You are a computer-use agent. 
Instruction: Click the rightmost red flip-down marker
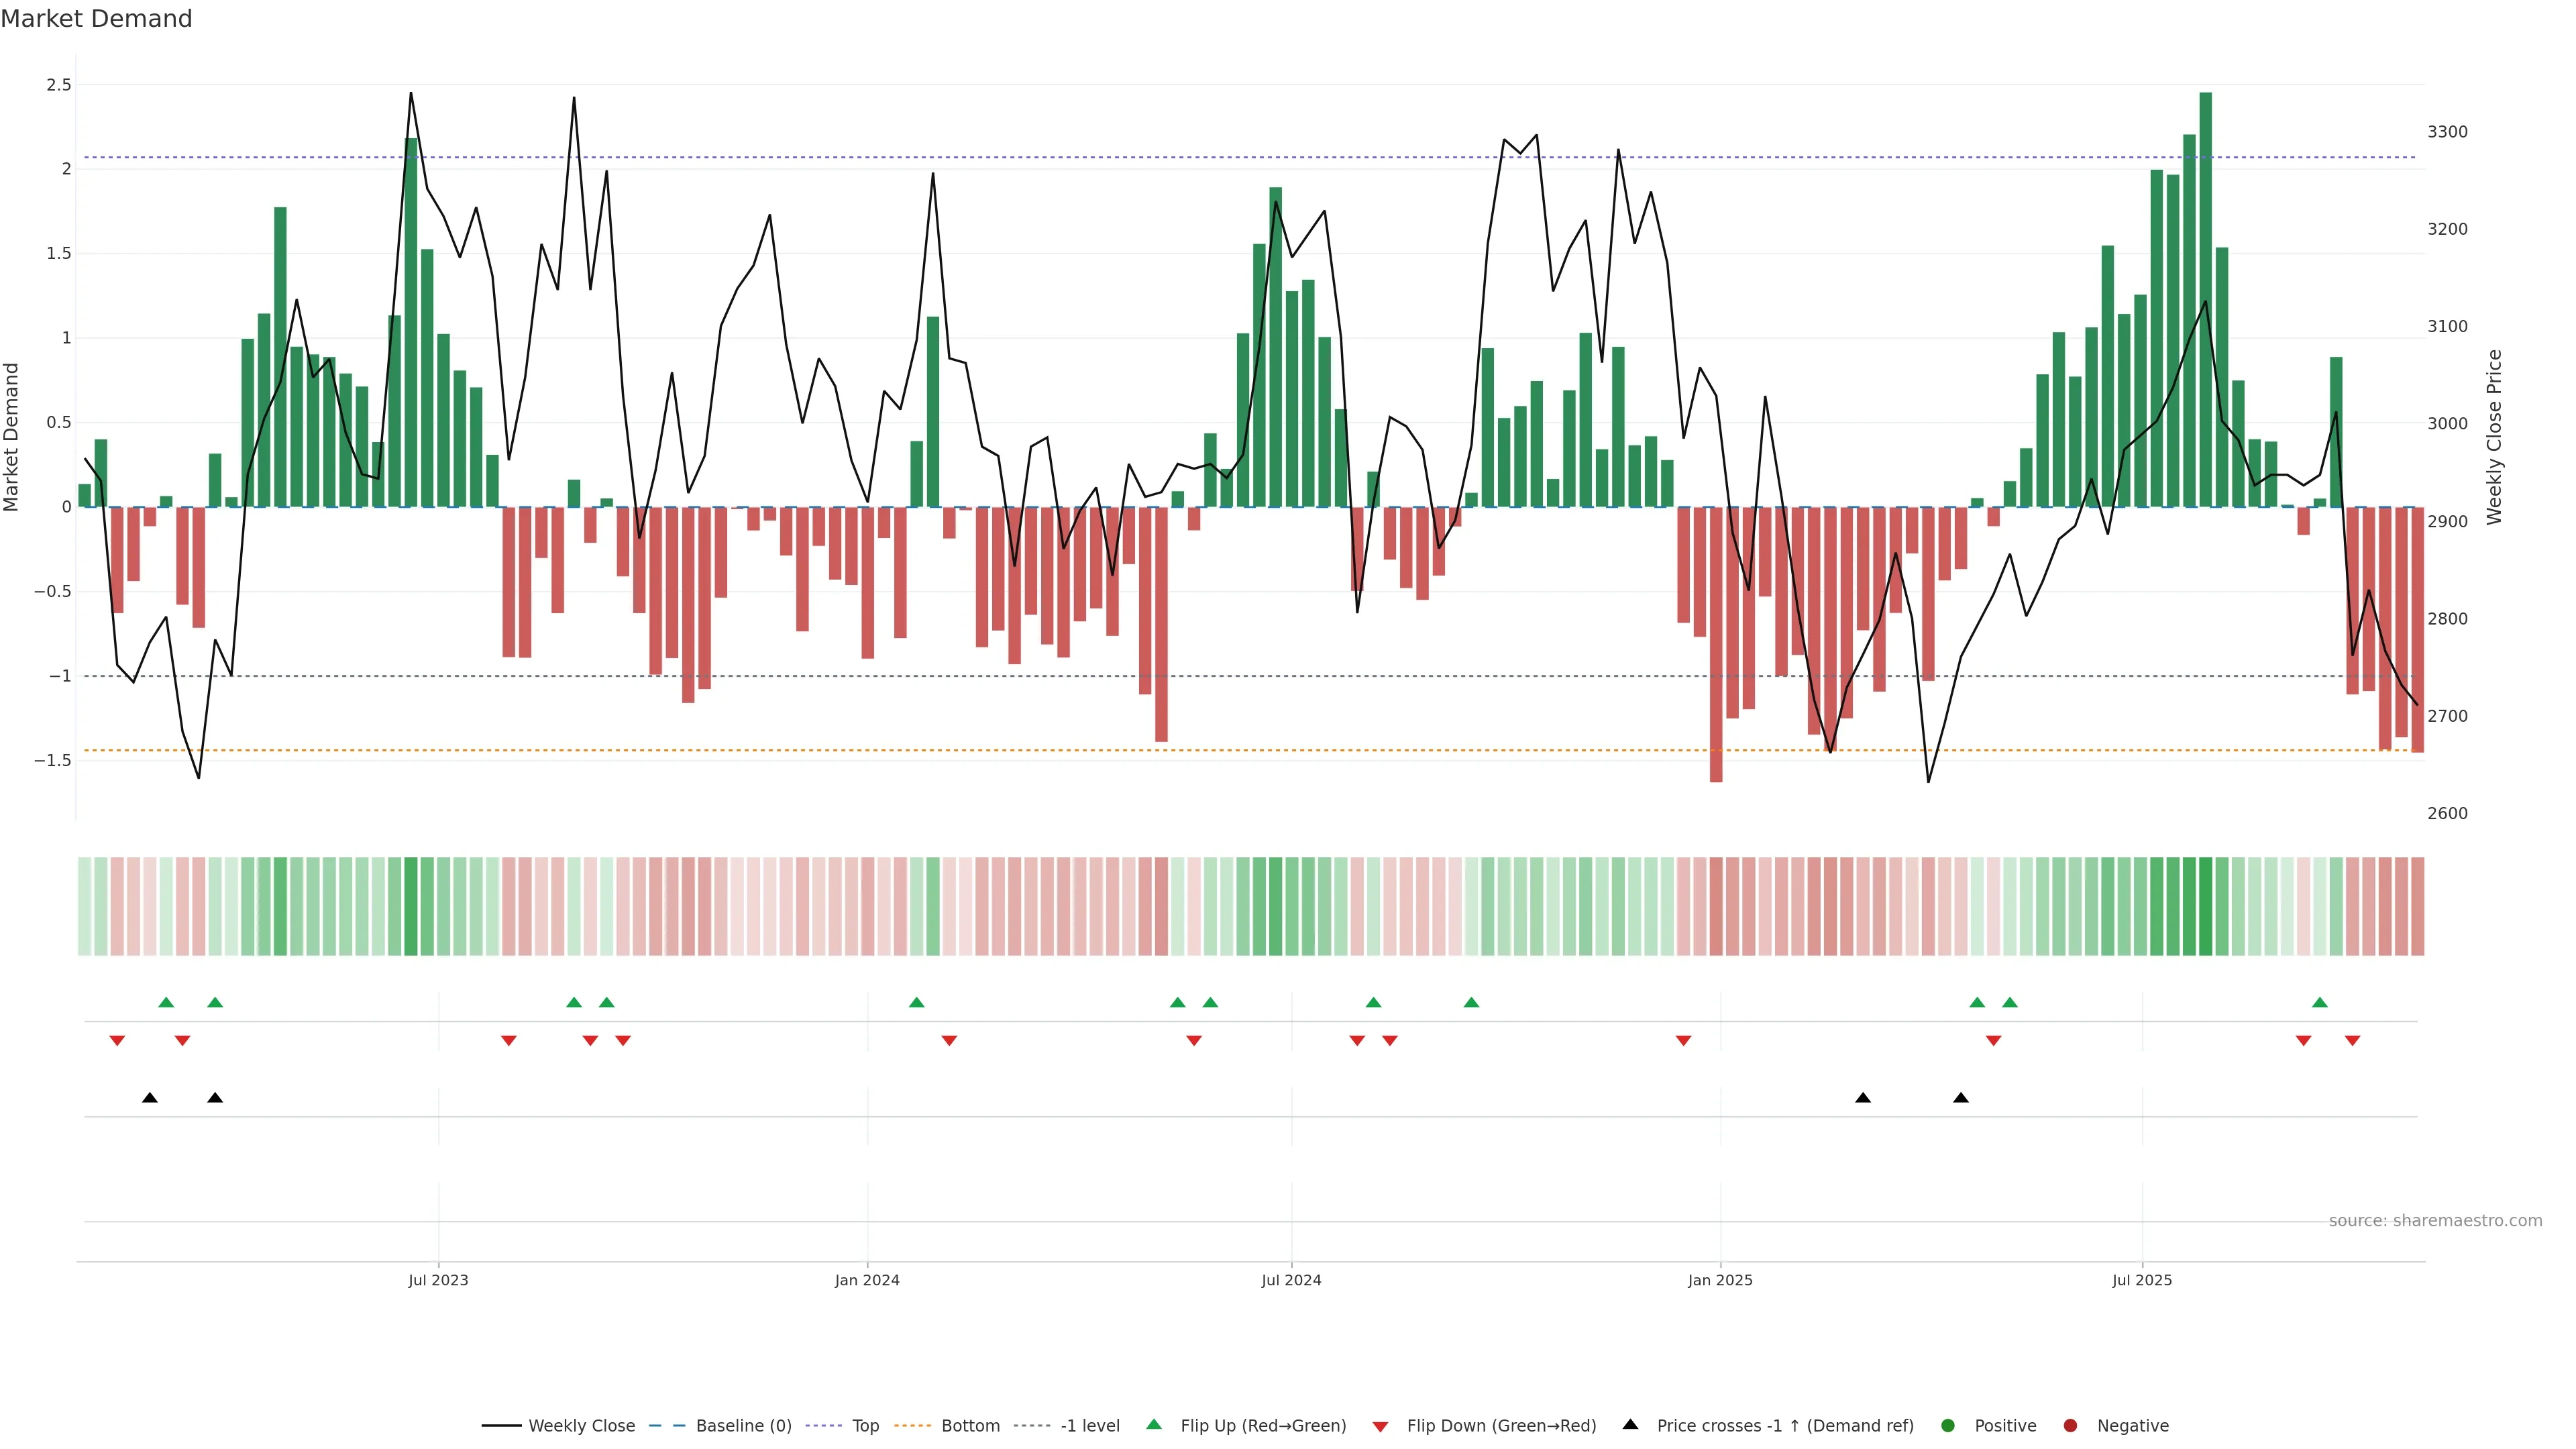(2352, 1041)
